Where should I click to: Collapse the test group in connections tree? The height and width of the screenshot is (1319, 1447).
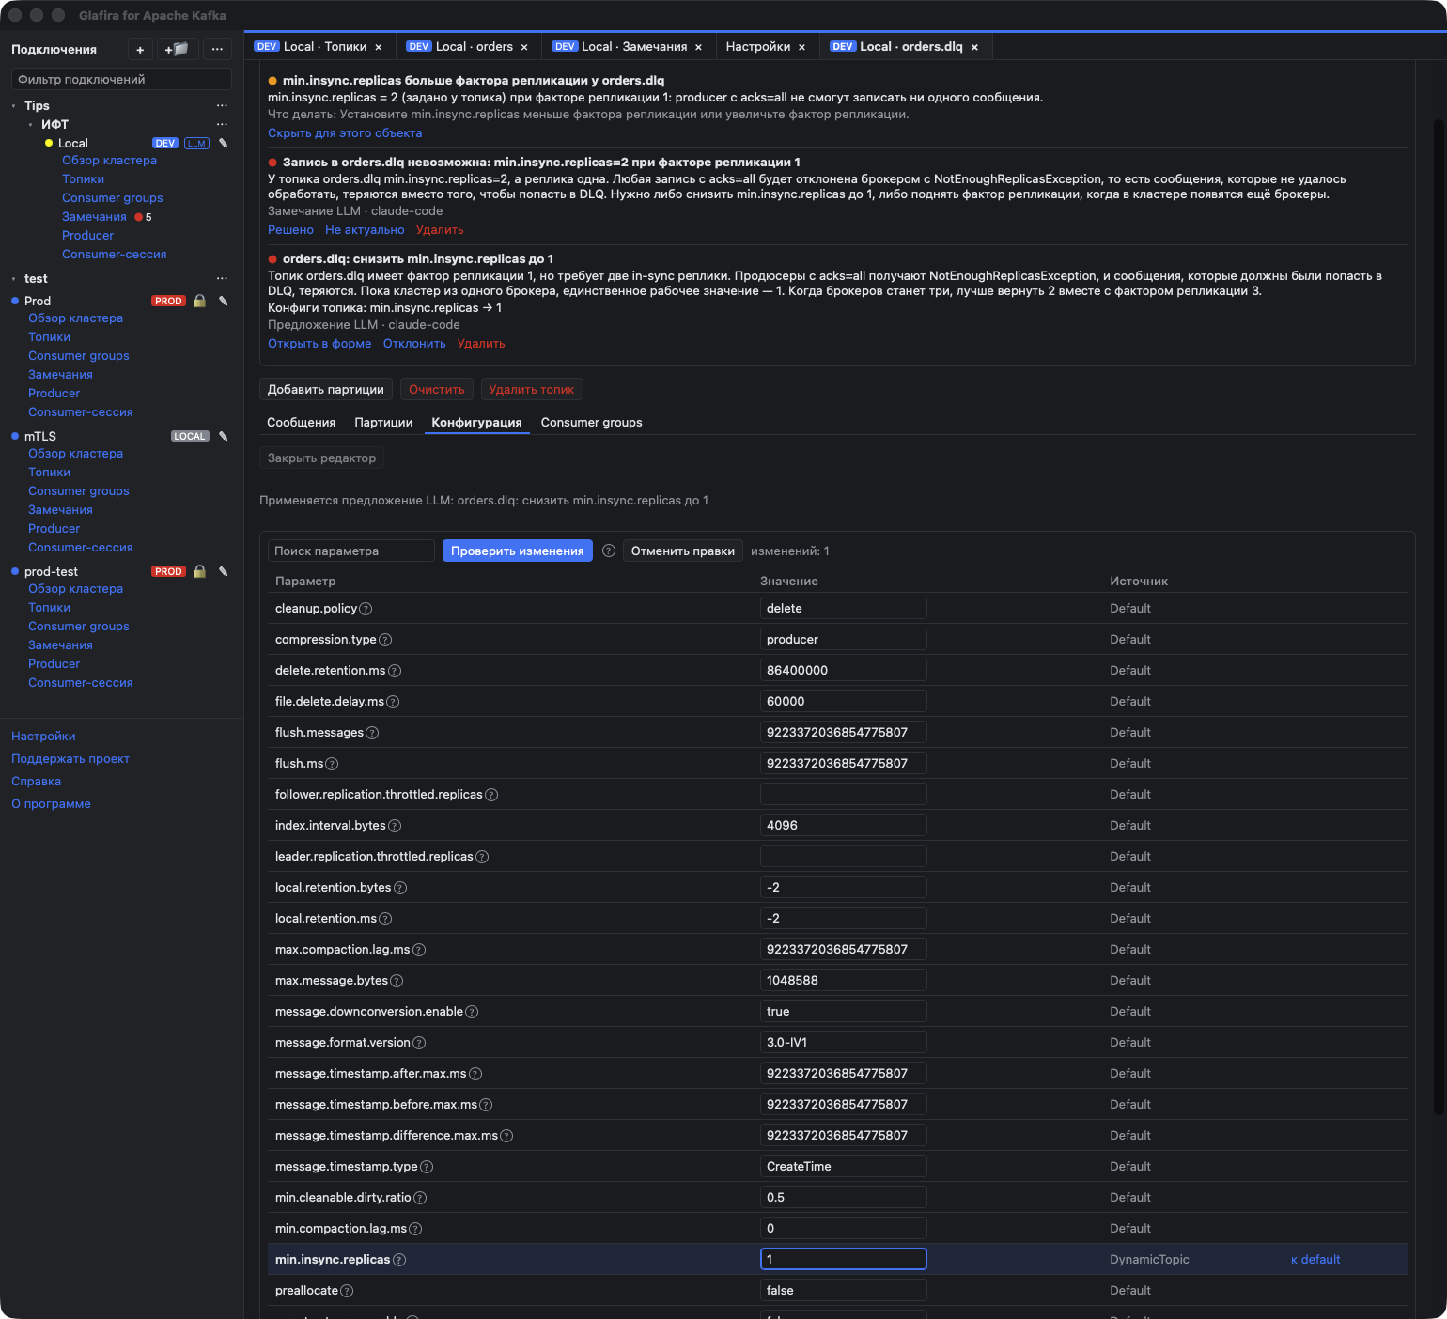[13, 279]
